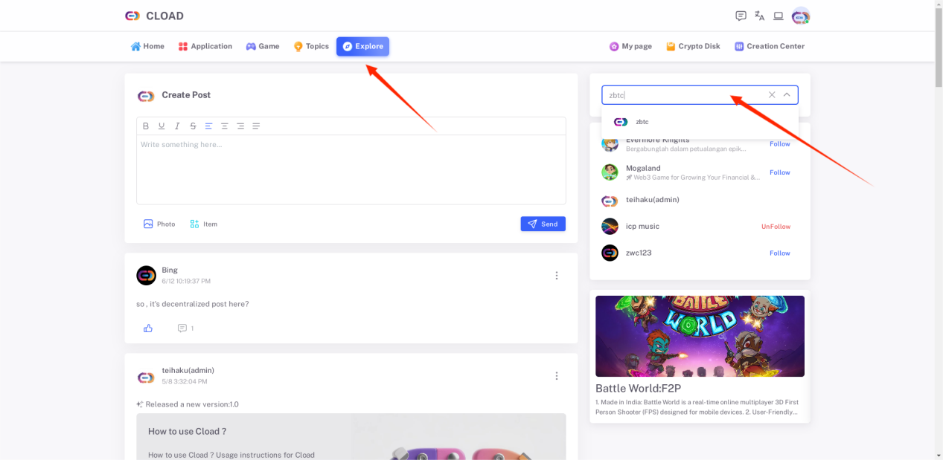Click the teihaku(admin) post avatar

click(146, 378)
